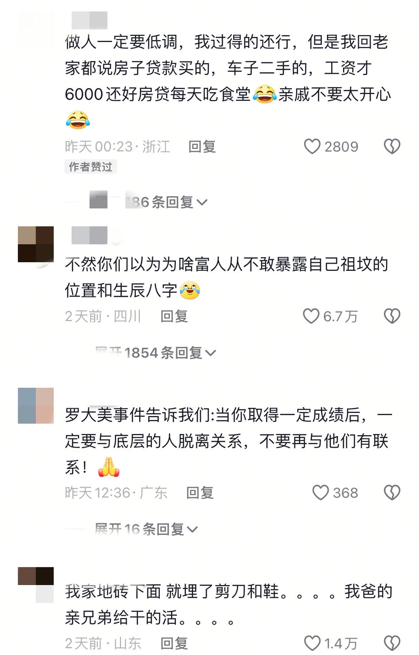Dislike the Zhejiang comment via broken heart
The width and height of the screenshot is (419, 655).
[x=392, y=146]
